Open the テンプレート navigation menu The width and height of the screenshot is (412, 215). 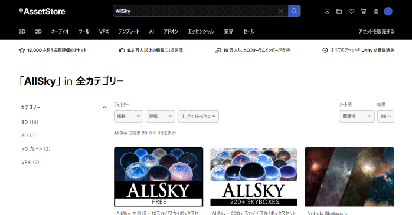[129, 31]
